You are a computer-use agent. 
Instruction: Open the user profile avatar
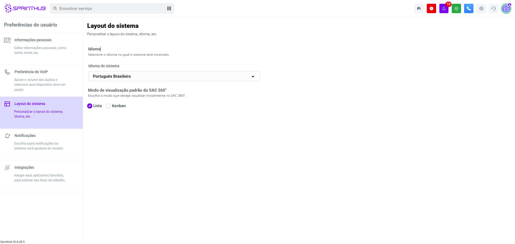[506, 9]
